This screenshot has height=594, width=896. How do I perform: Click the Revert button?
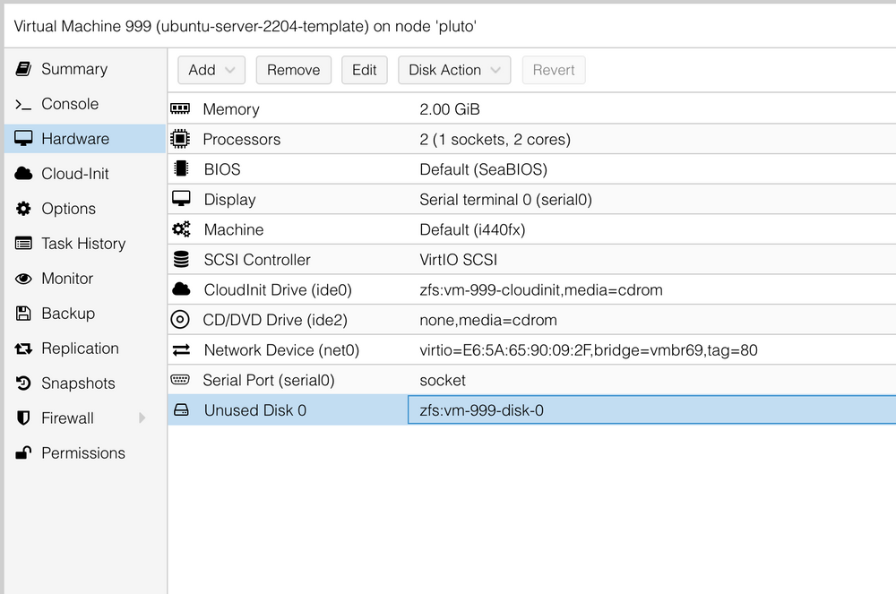[x=554, y=70]
